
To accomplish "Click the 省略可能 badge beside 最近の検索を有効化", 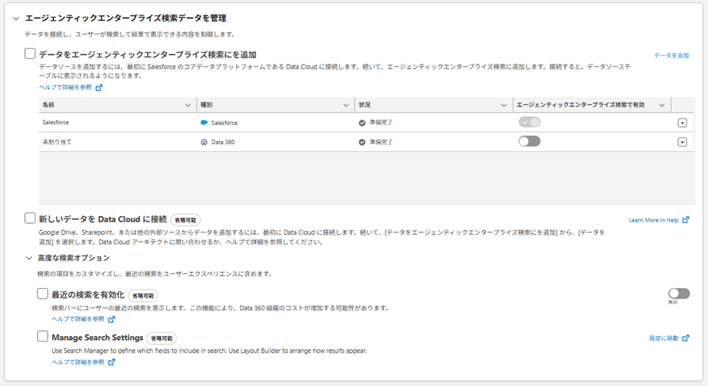I will pyautogui.click(x=143, y=296).
